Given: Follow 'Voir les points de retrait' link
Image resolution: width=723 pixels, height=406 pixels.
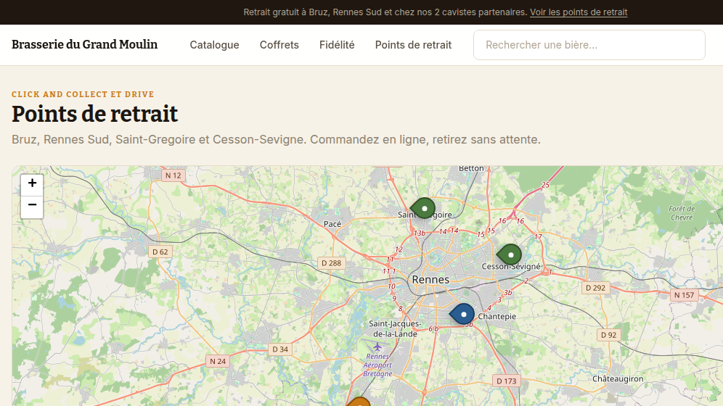Looking at the screenshot, I should pyautogui.click(x=579, y=12).
